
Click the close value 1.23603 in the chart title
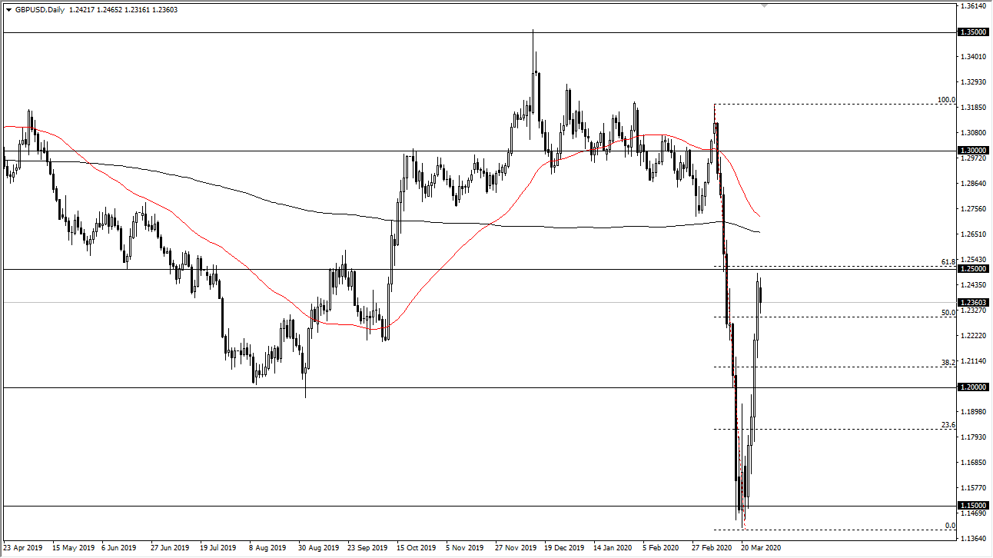pos(165,9)
